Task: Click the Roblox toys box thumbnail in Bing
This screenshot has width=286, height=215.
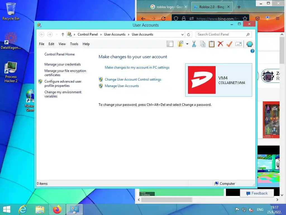Action: (271, 120)
